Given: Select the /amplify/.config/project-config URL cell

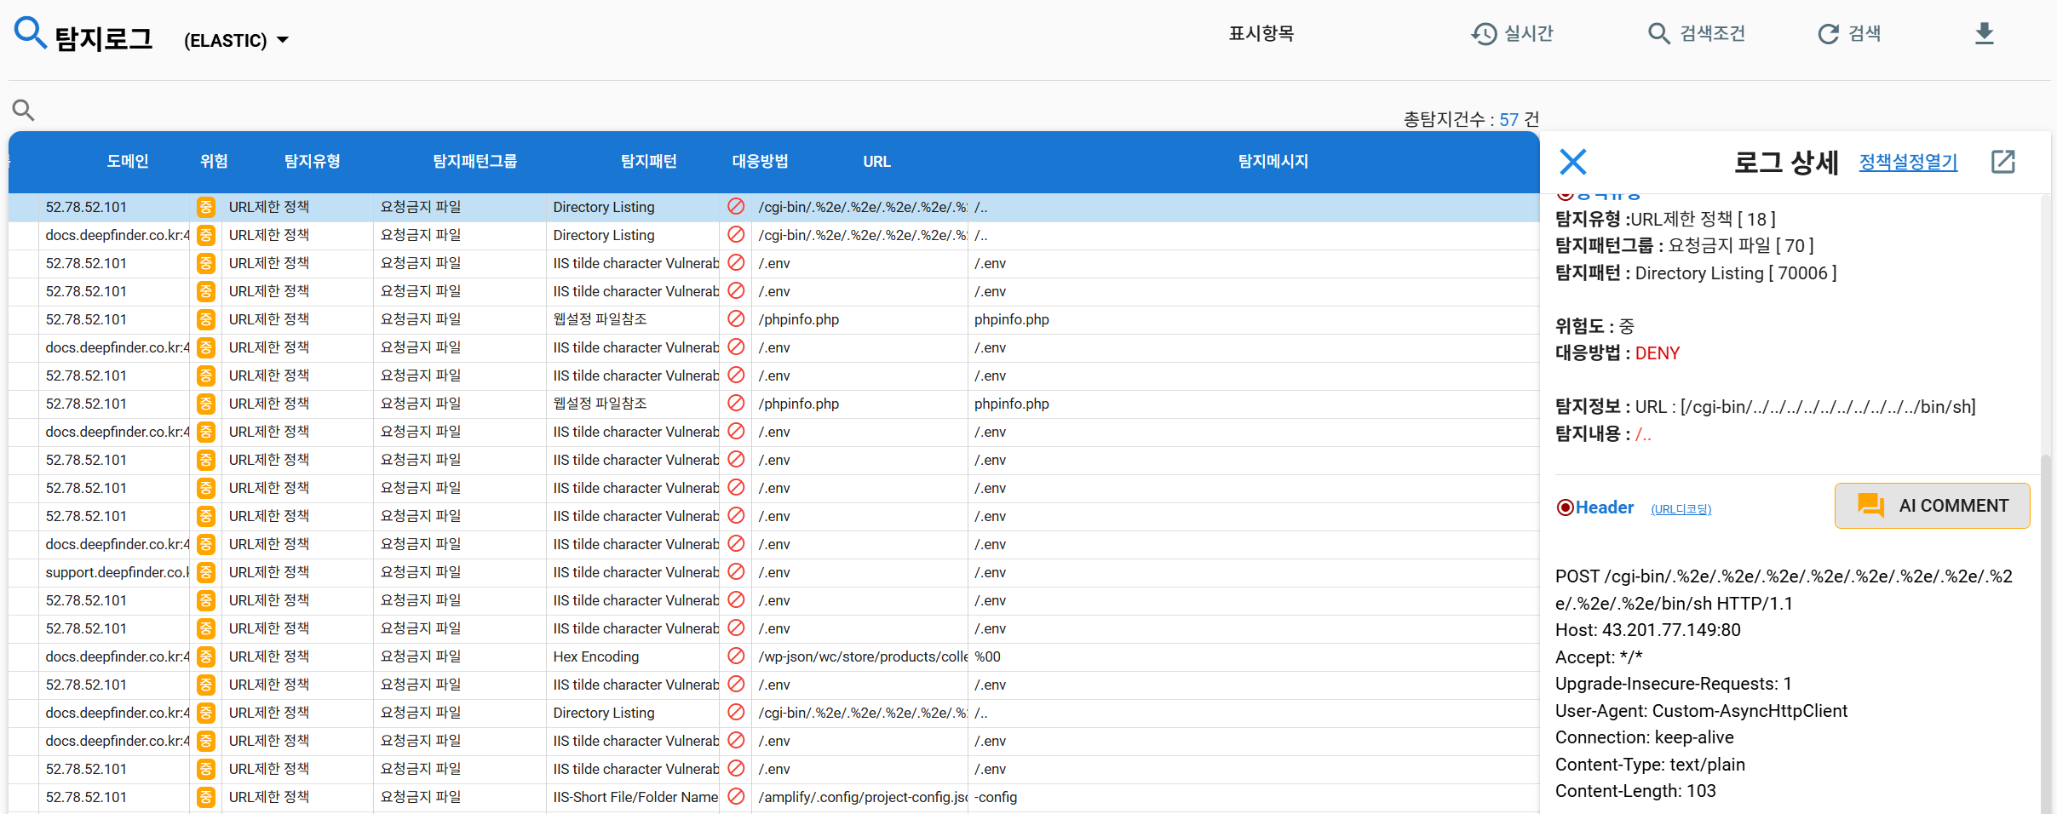Looking at the screenshot, I should pos(860,797).
